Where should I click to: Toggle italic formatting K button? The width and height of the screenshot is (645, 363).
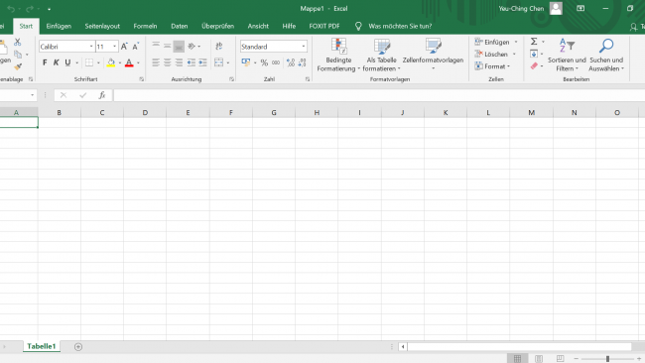click(x=56, y=62)
